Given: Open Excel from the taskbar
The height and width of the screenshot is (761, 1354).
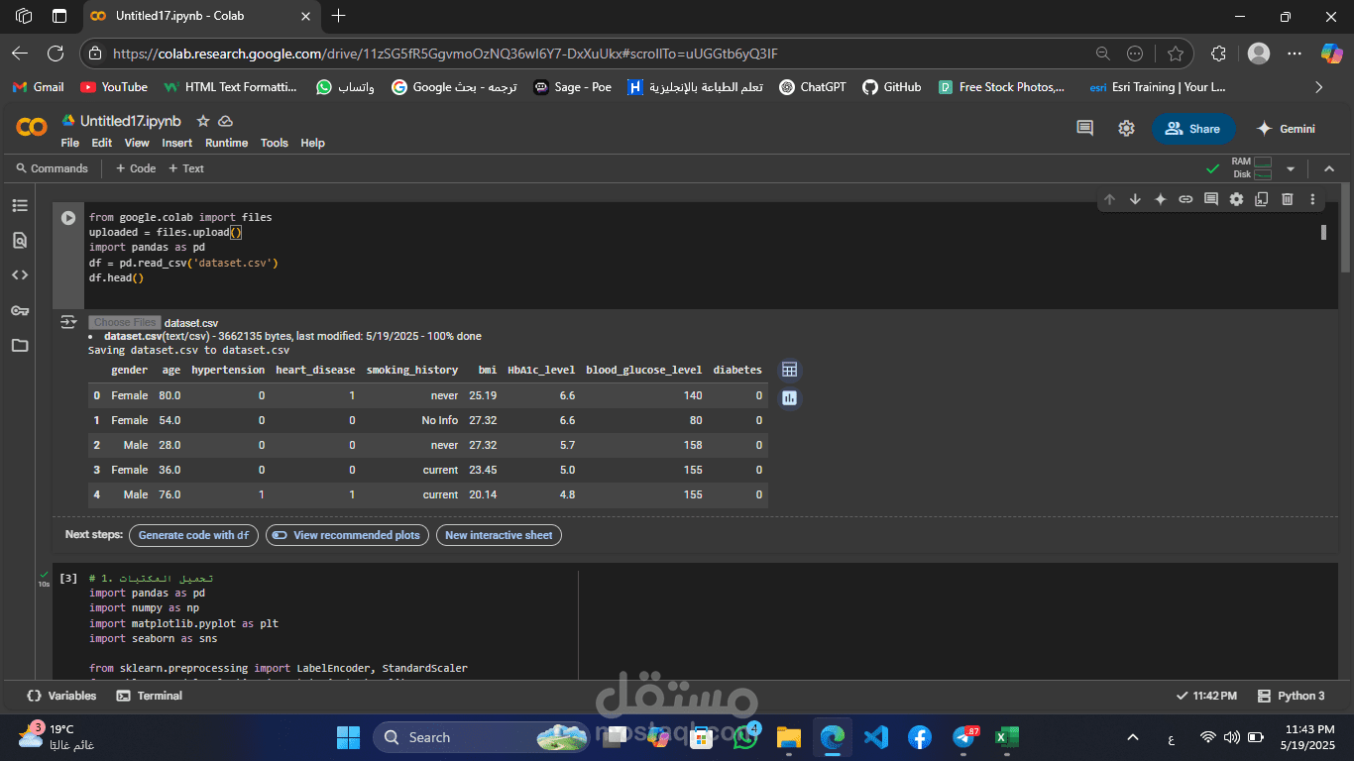Looking at the screenshot, I should pyautogui.click(x=1007, y=737).
